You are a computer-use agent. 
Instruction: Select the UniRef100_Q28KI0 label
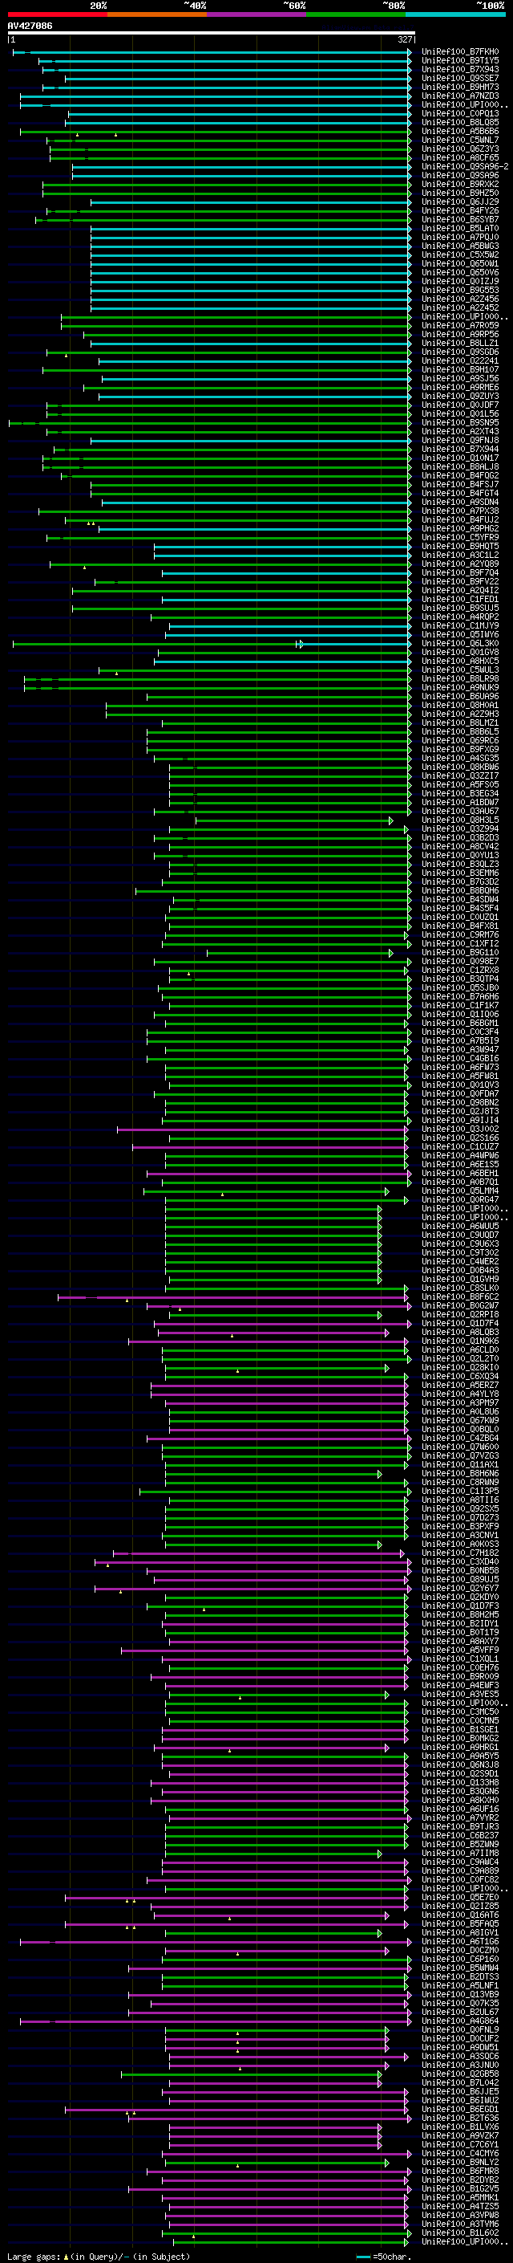point(460,1368)
